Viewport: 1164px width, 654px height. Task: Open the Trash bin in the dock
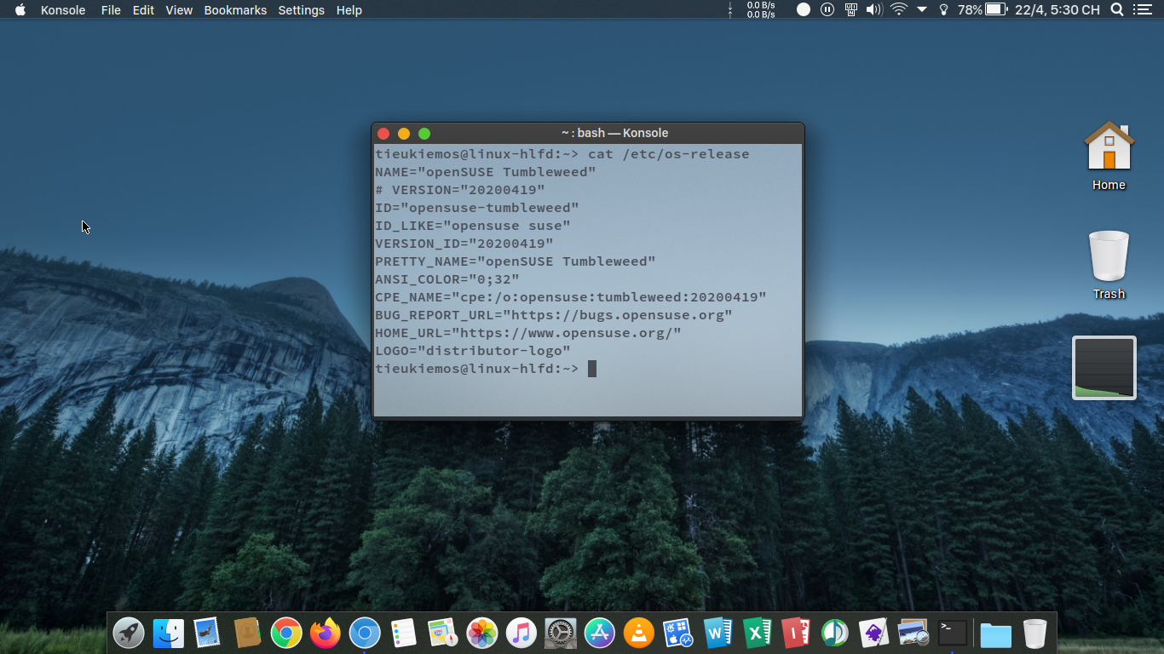pyautogui.click(x=1034, y=633)
